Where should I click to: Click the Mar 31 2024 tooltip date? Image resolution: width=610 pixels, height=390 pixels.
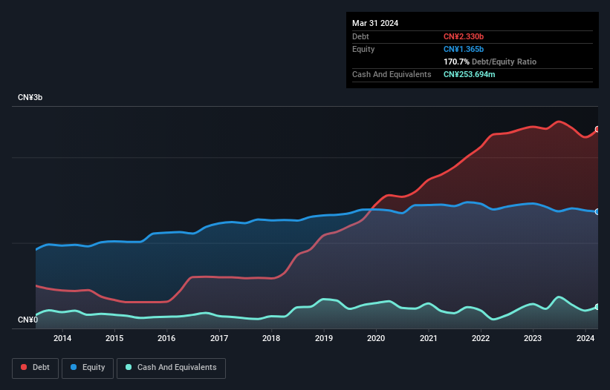pos(375,23)
